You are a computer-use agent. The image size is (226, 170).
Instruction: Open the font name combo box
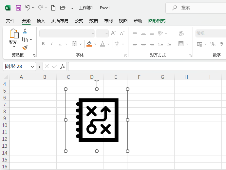tap(67, 33)
